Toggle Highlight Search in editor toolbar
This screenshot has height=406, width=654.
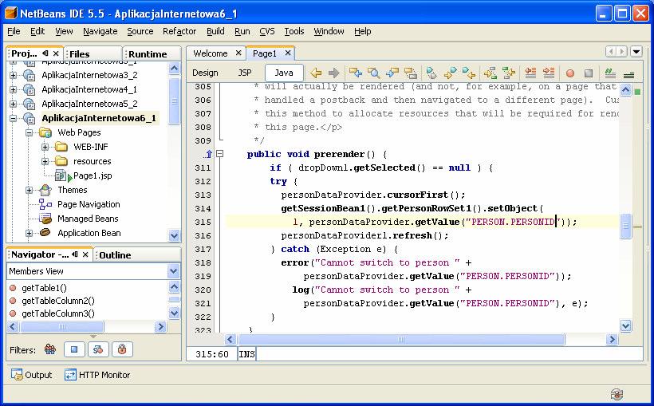[411, 73]
